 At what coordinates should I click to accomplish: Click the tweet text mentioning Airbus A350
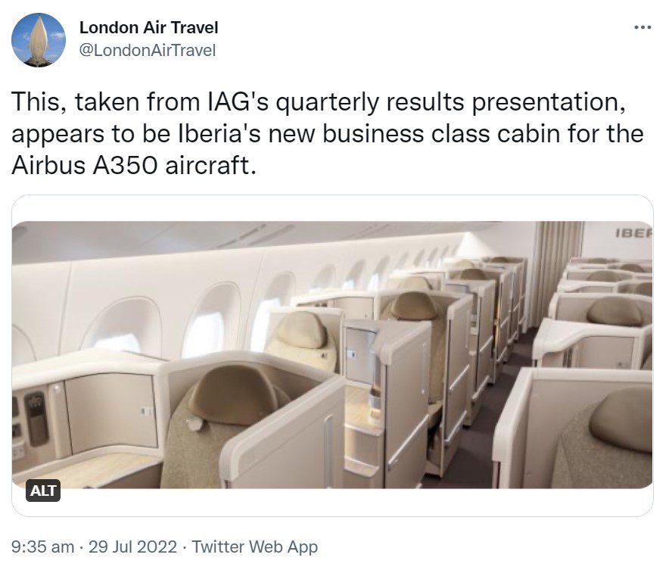(x=327, y=133)
